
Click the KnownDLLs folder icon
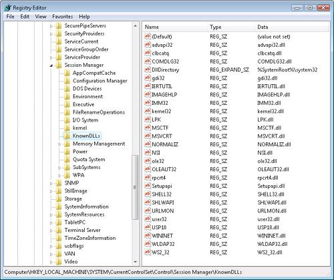[67, 136]
